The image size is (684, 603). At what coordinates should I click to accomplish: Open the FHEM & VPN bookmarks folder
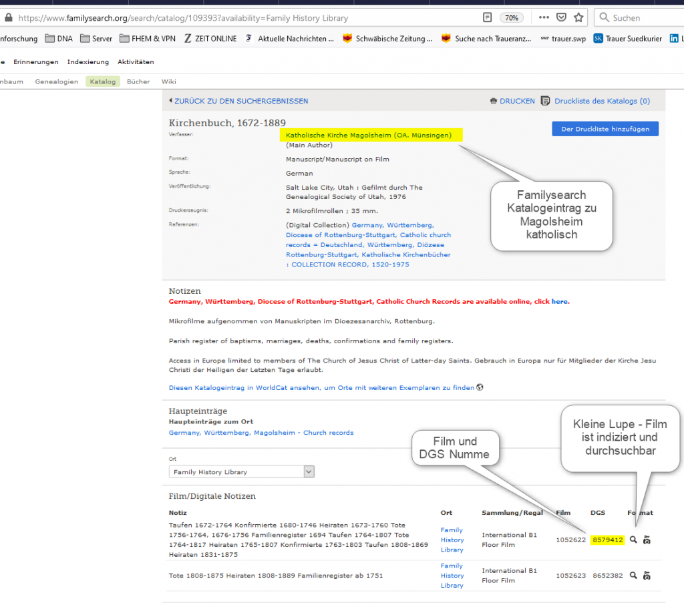tap(148, 38)
